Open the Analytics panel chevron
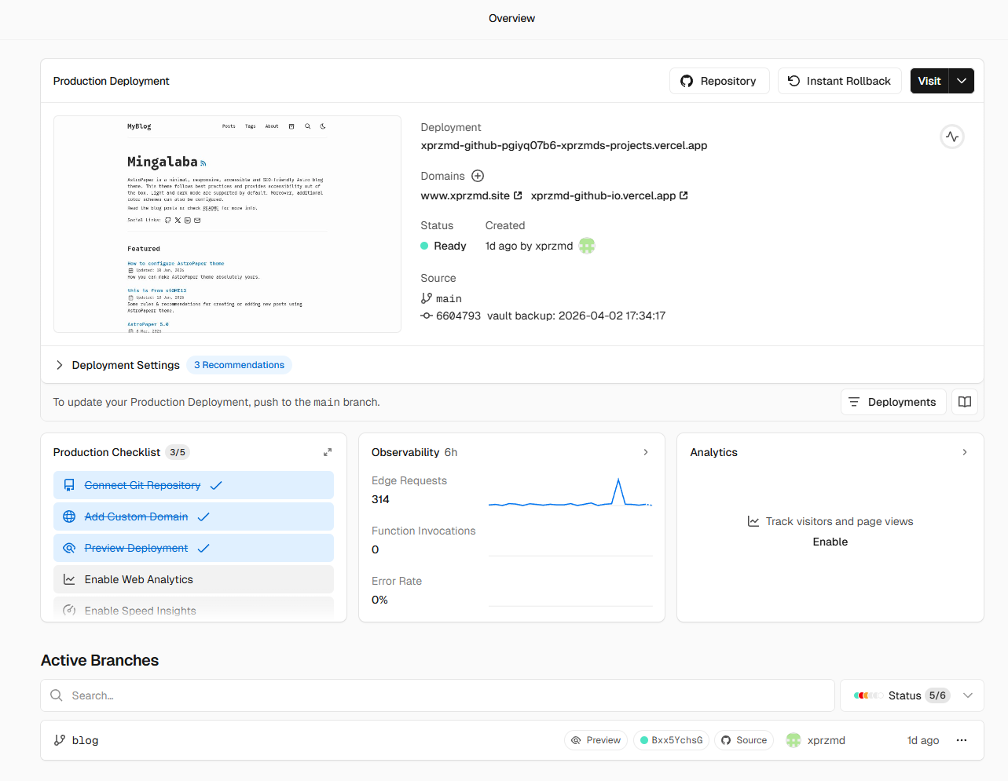The width and height of the screenshot is (1008, 781). click(965, 452)
